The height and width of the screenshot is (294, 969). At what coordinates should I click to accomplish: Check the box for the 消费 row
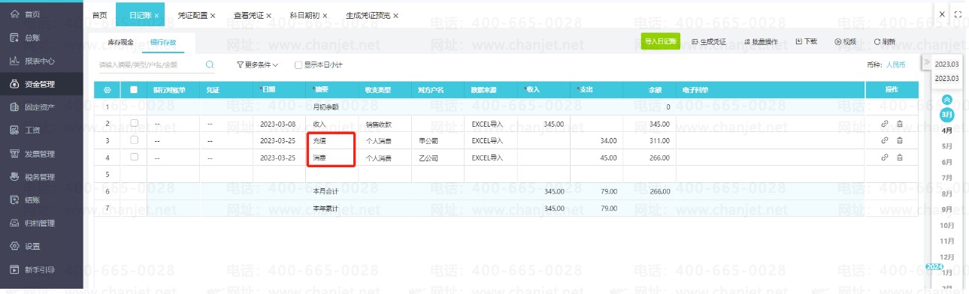[x=134, y=157]
